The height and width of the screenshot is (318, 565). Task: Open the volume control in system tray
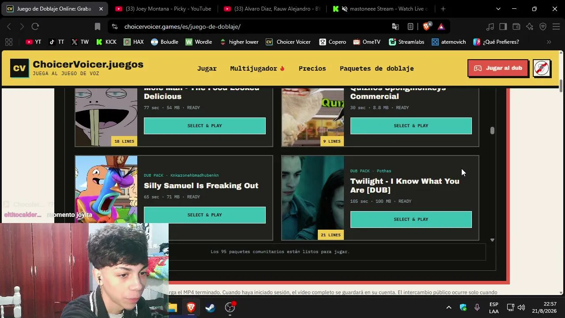coord(521,307)
